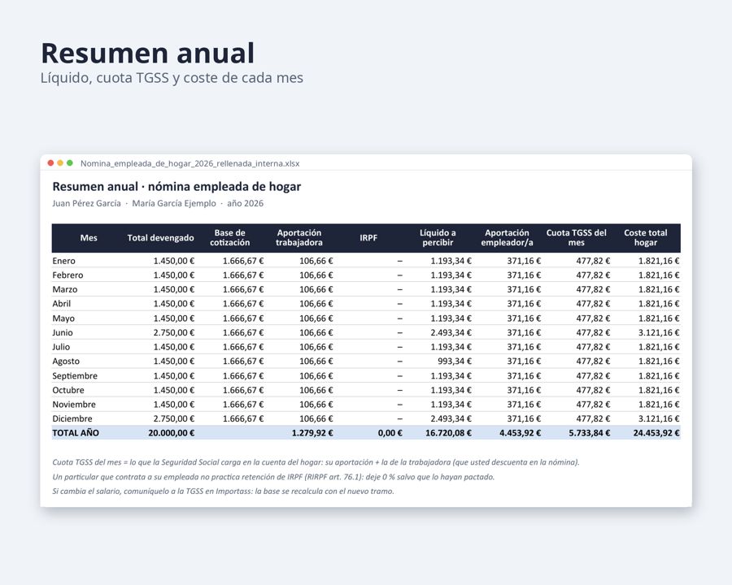Viewport: 732px width, 585px height.
Task: Select the "Coste total hogar" column header
Action: (x=646, y=238)
